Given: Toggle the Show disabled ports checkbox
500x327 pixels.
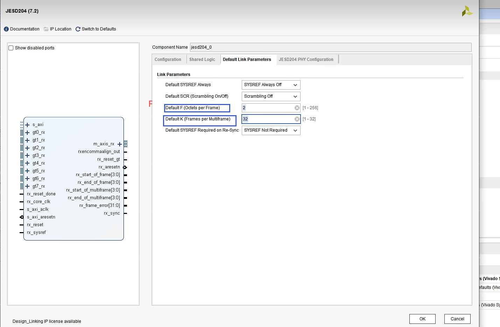Looking at the screenshot, I should [x=11, y=48].
